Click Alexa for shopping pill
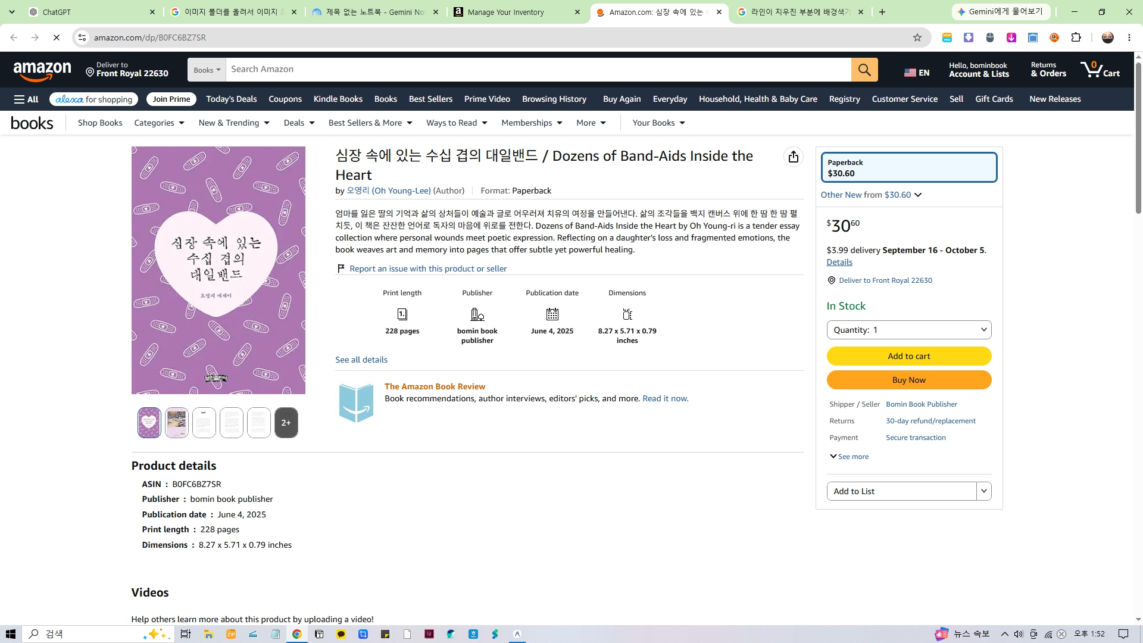Viewport: 1143px width, 643px height. click(x=94, y=99)
